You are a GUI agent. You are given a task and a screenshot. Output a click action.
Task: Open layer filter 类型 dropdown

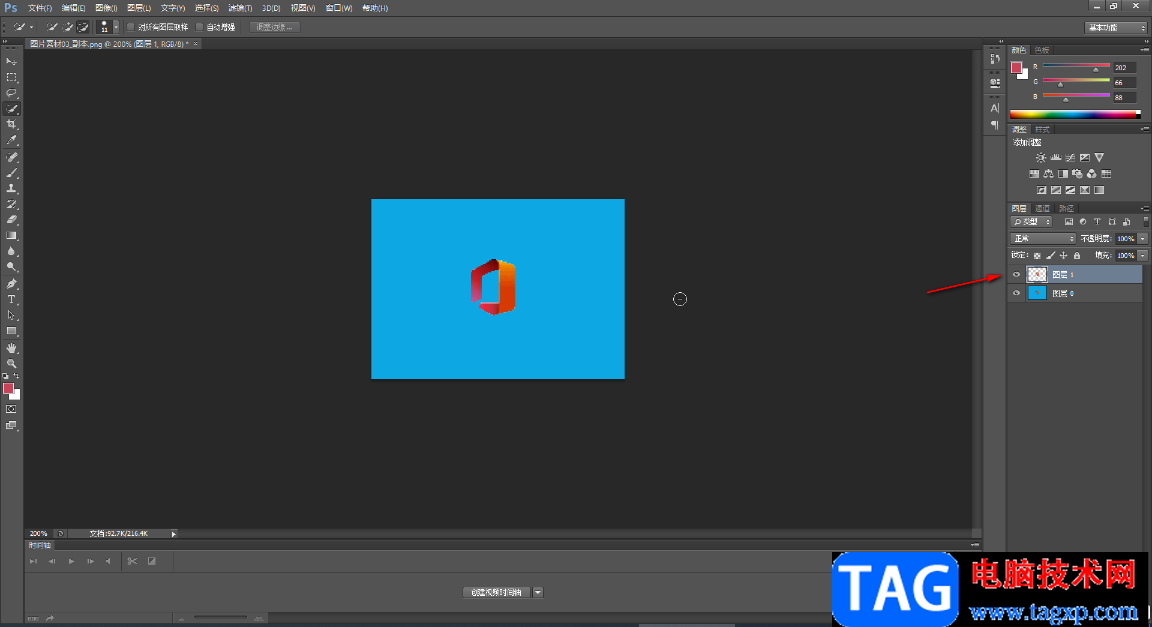tap(1031, 222)
